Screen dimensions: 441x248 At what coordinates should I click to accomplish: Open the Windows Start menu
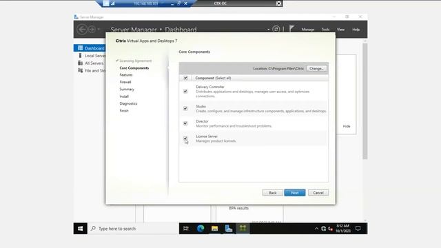point(81,228)
